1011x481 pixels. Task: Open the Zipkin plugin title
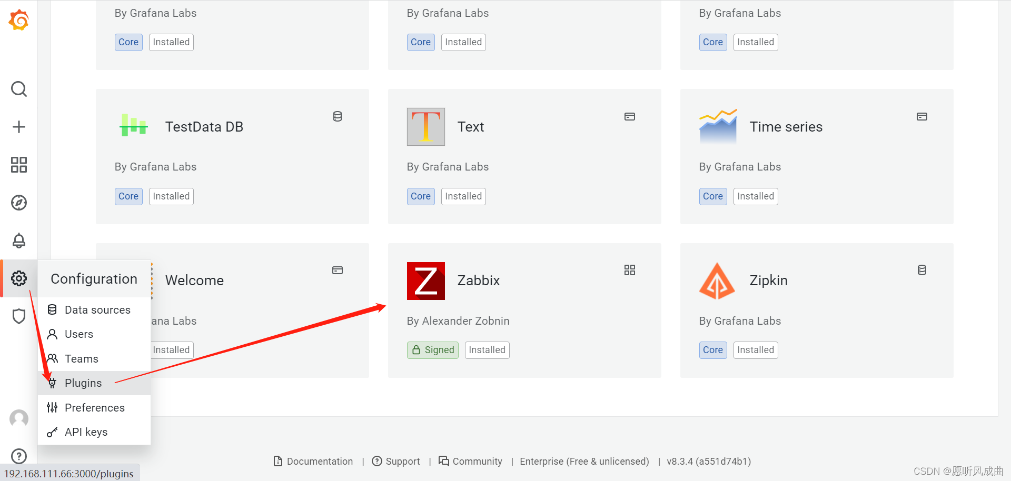[x=769, y=280]
